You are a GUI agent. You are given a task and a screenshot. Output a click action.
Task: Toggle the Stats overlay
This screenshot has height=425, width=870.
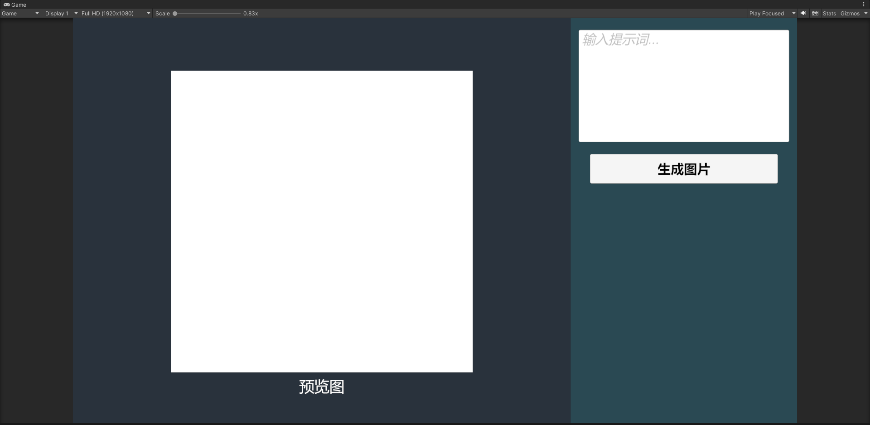point(829,14)
